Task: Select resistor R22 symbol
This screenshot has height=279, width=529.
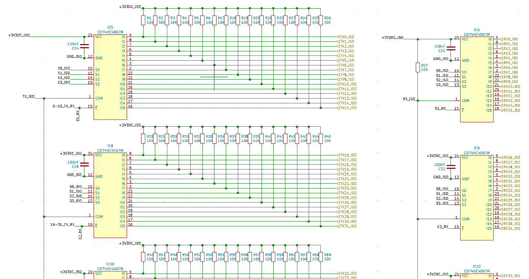Action: 274,20
